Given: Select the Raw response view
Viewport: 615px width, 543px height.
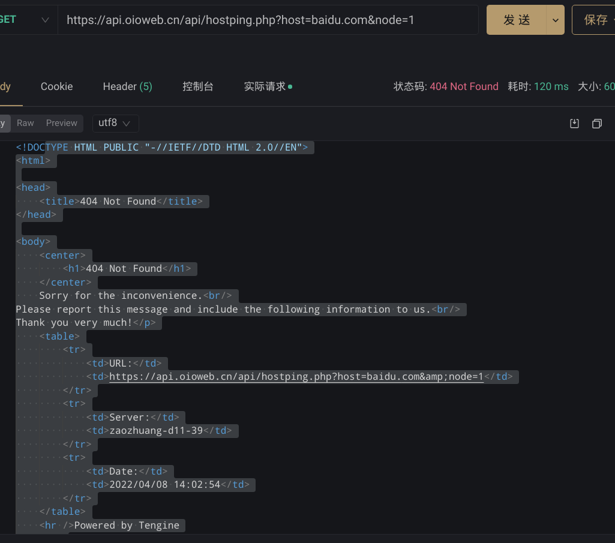Looking at the screenshot, I should pos(25,123).
